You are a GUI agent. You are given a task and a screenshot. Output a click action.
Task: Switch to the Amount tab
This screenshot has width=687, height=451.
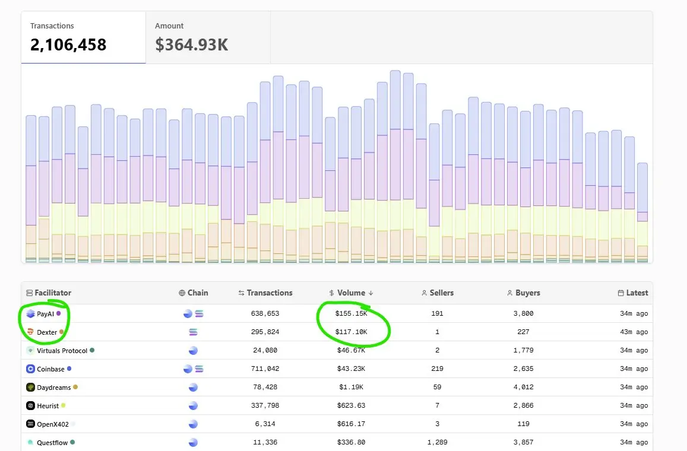coord(208,37)
